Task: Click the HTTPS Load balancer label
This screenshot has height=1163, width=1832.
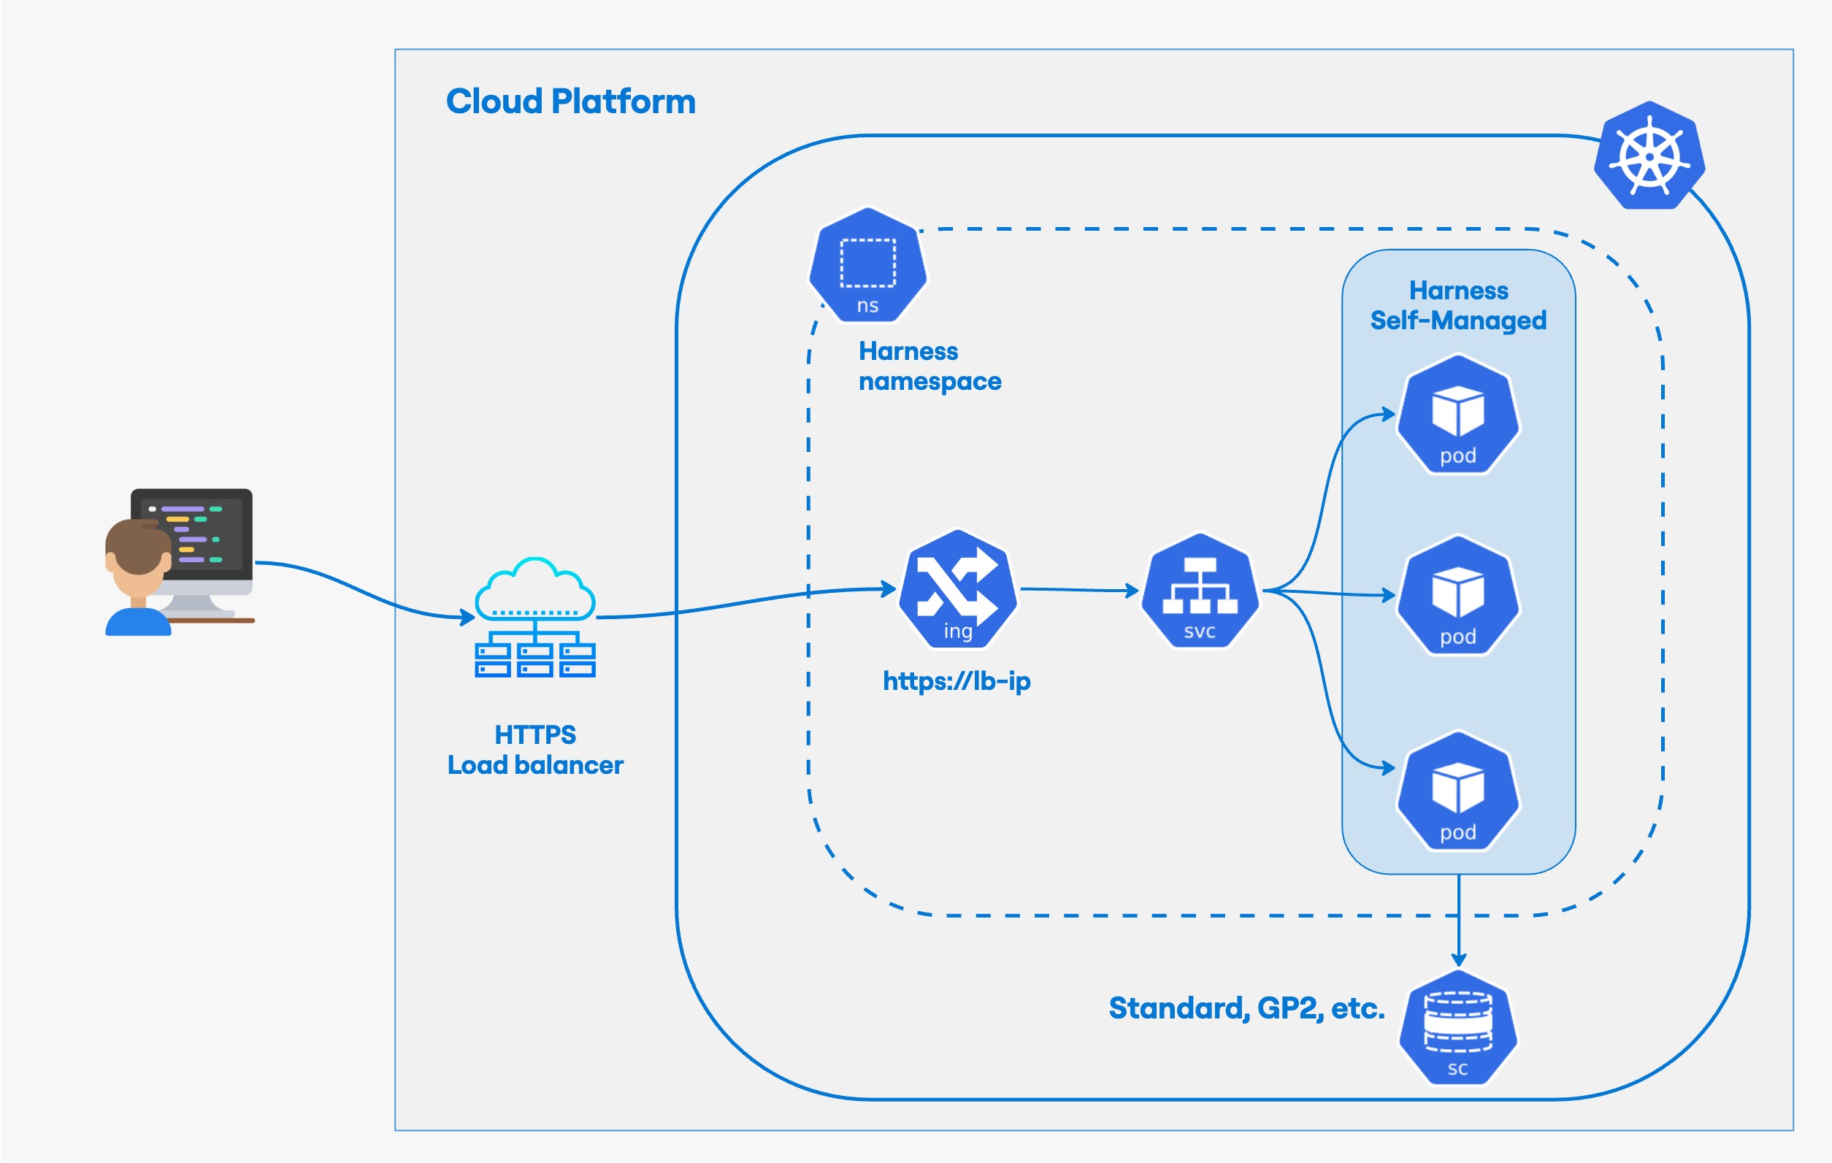Action: click(534, 750)
